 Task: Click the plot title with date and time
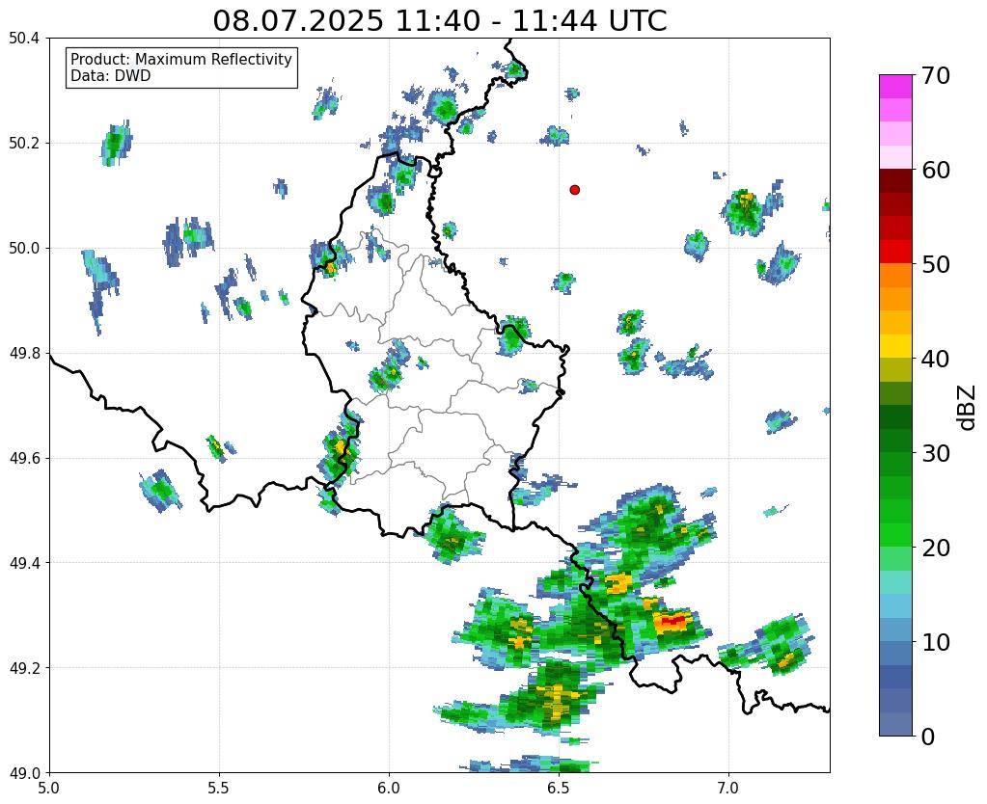click(439, 21)
